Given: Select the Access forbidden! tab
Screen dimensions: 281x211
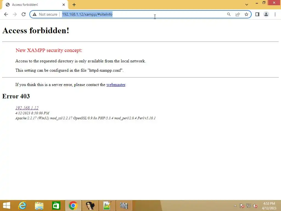Looking at the screenshot, I should pyautogui.click(x=35, y=5).
